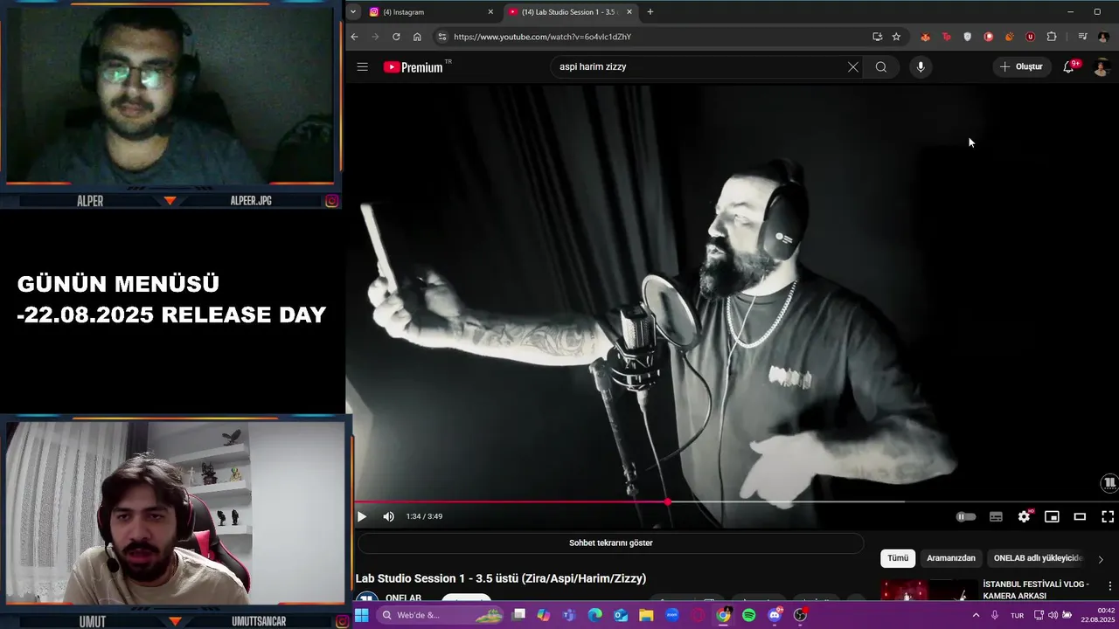
Task: Enter full screen mode
Action: coord(1107,516)
